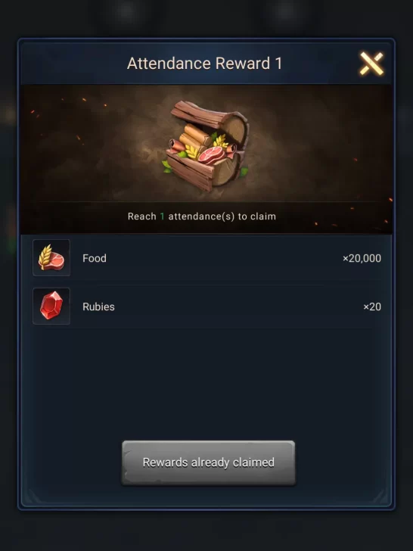Tap the ×20,000 Food quantity

pyautogui.click(x=362, y=258)
